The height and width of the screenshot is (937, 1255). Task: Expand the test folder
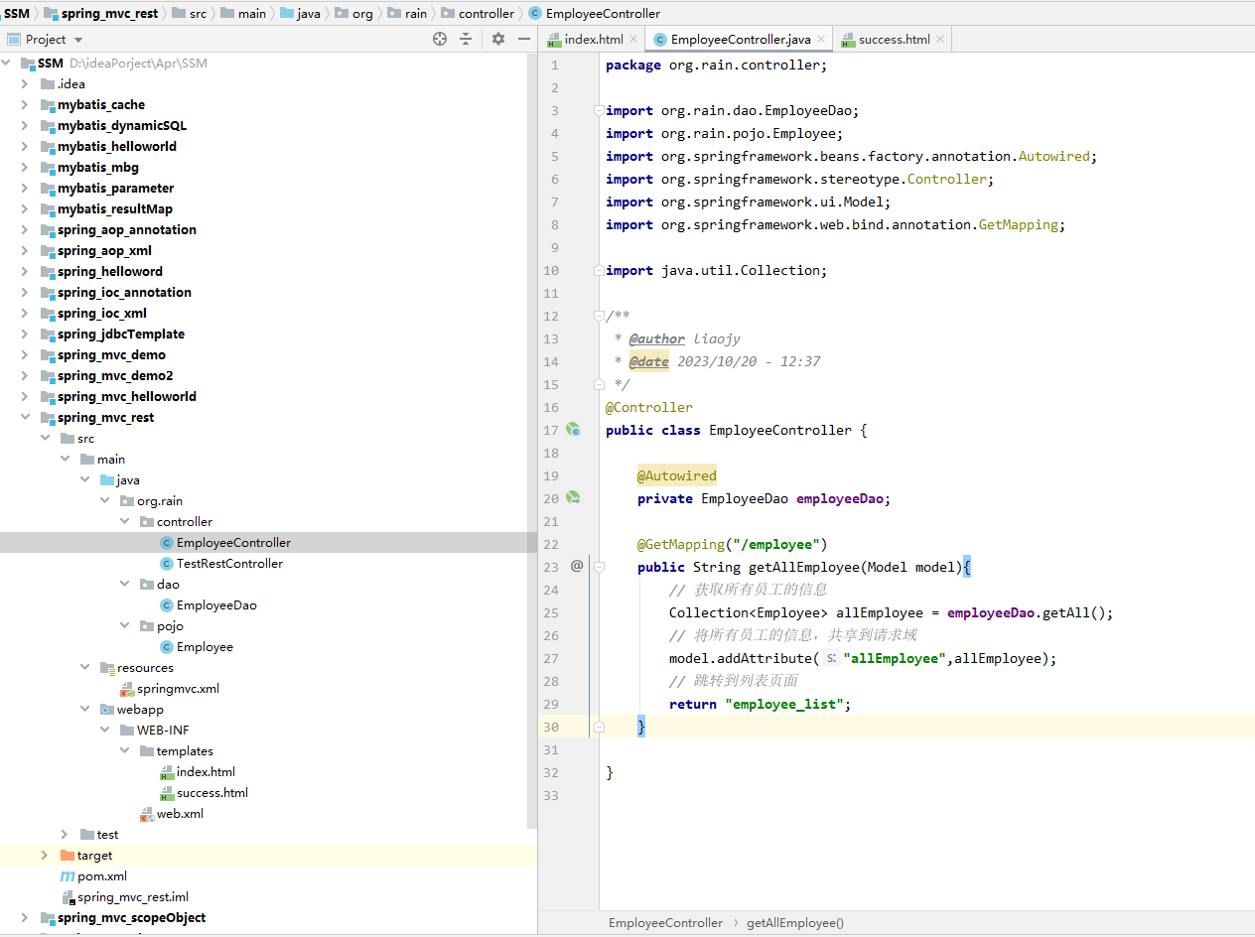point(65,835)
